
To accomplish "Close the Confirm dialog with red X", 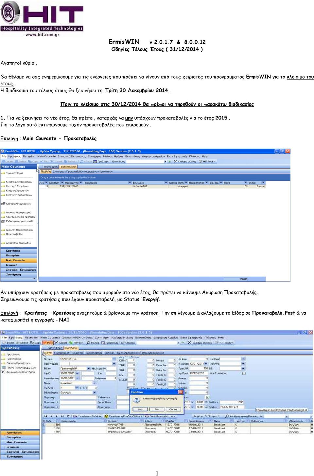I will [181, 392].
